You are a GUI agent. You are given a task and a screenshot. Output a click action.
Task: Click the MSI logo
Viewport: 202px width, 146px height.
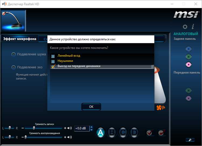point(186,15)
